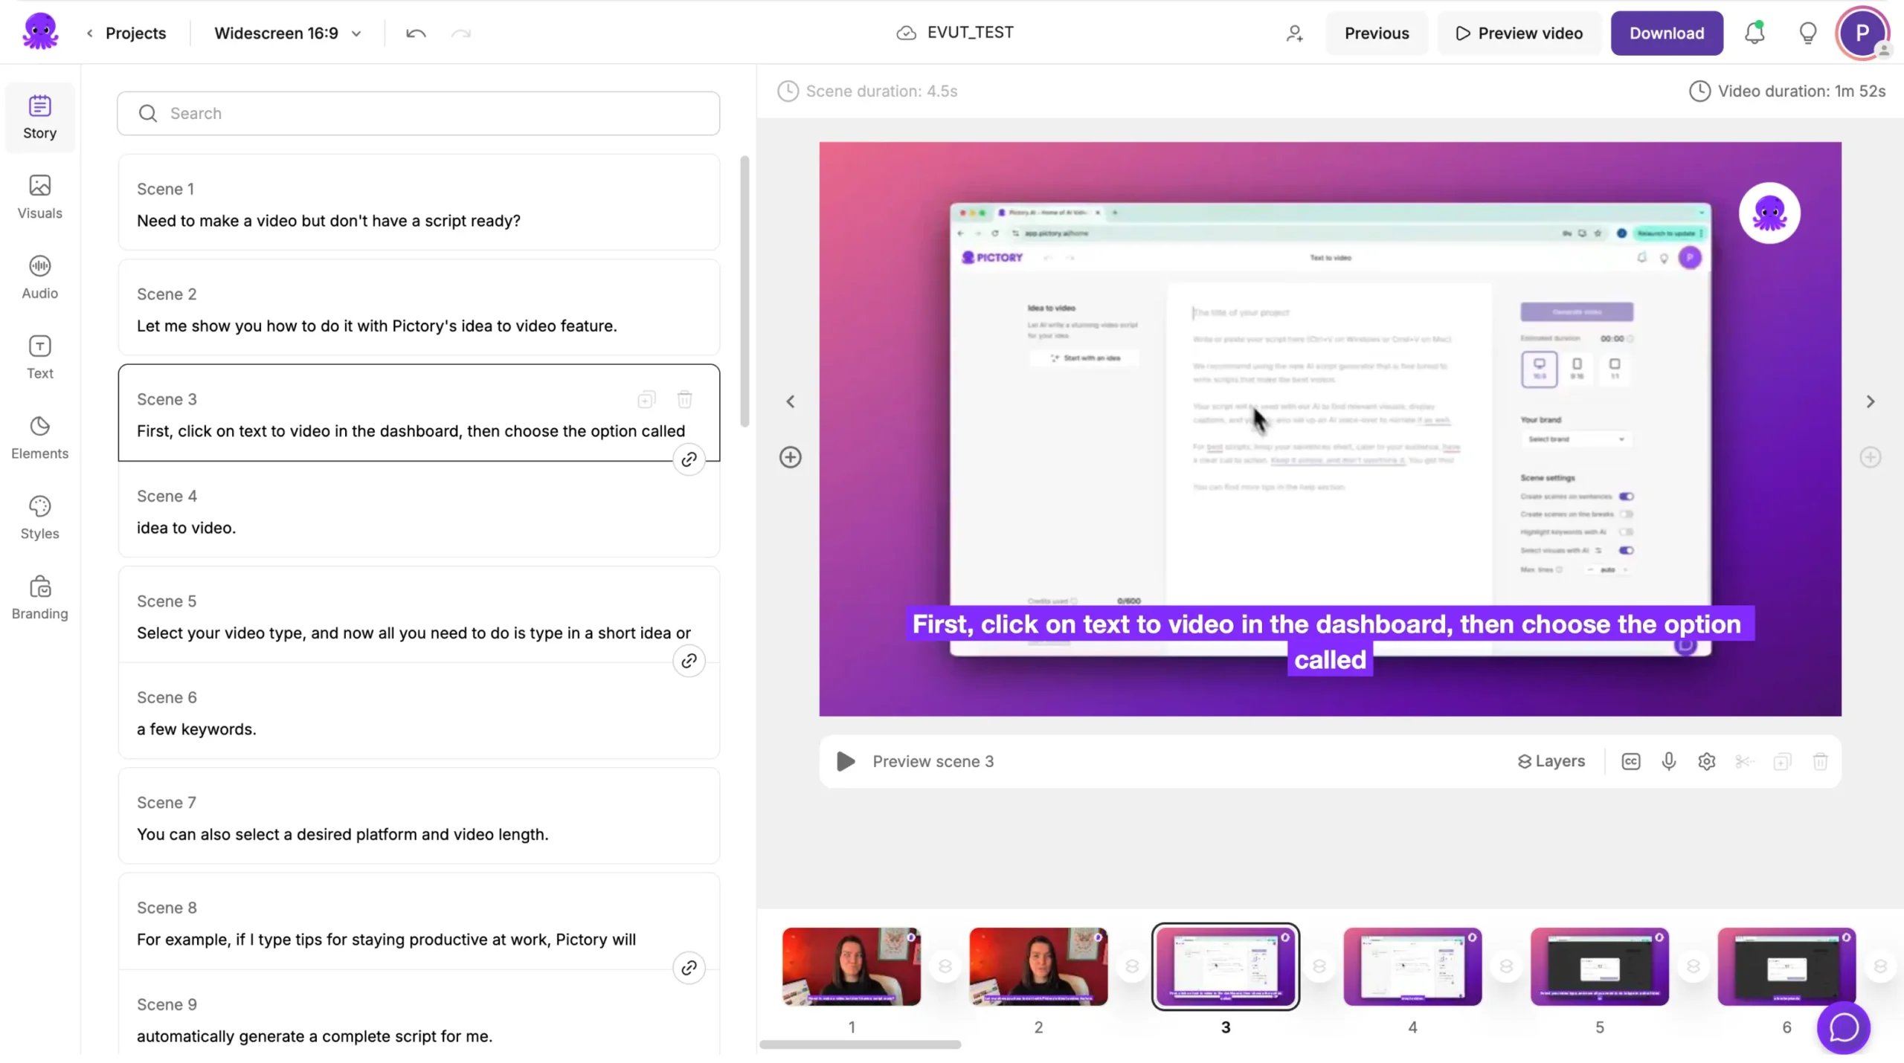Open the Story panel
1904x1063 pixels.
[x=39, y=117]
